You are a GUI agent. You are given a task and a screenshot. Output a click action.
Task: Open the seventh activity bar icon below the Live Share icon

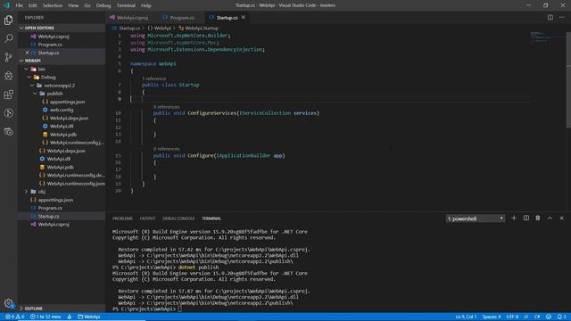[x=8, y=132]
